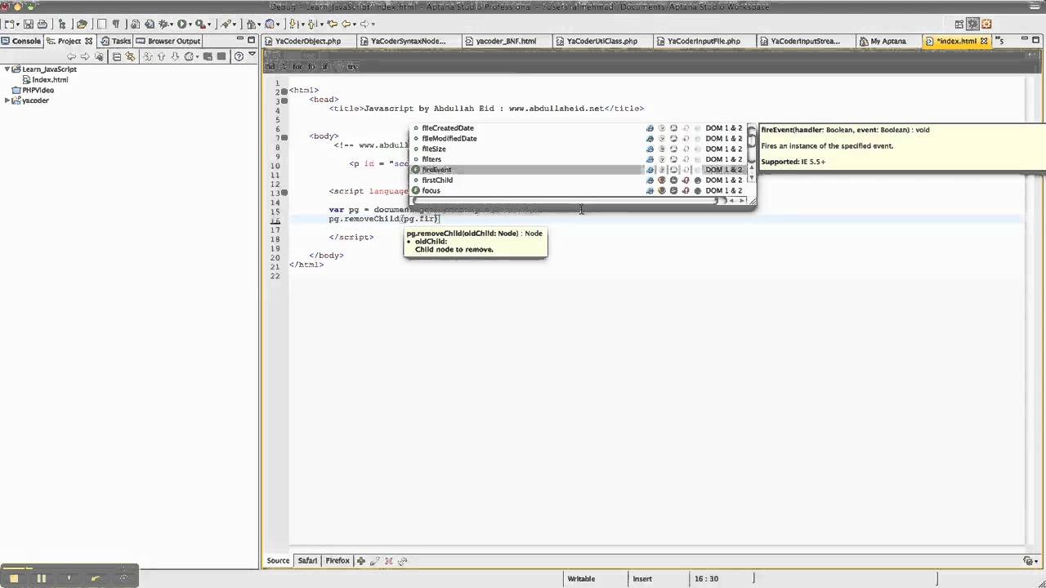Image resolution: width=1046 pixels, height=588 pixels.
Task: Select the PHPVideo project folder
Action: (33, 91)
